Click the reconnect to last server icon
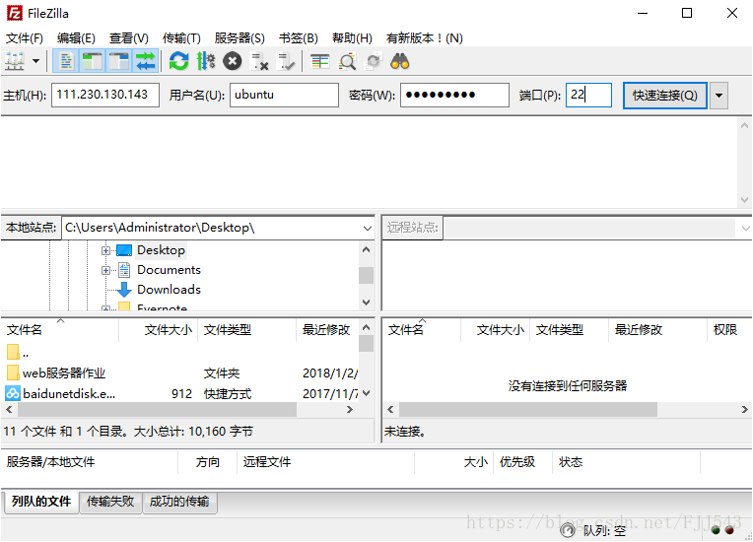 pyautogui.click(x=286, y=61)
